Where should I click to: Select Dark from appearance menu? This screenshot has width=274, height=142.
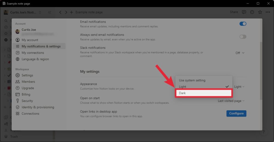pyautogui.click(x=204, y=93)
